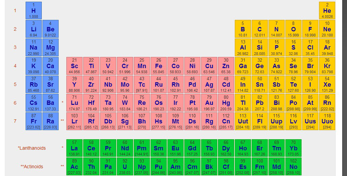Select the Oxygen (O) element cell
347x176 pixels.
pos(293,29)
